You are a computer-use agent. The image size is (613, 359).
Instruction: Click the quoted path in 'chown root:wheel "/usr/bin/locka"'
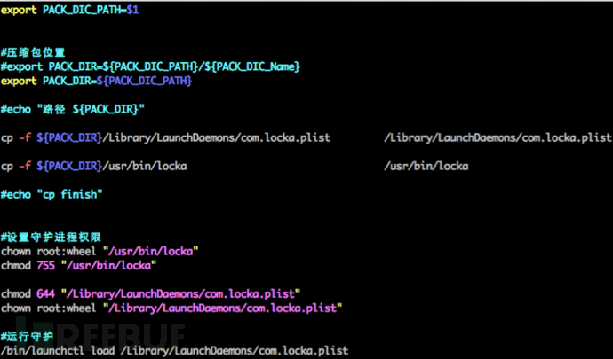pos(151,251)
